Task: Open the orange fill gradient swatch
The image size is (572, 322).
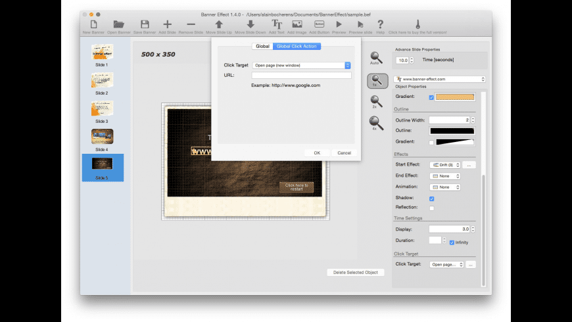Action: 455,97
